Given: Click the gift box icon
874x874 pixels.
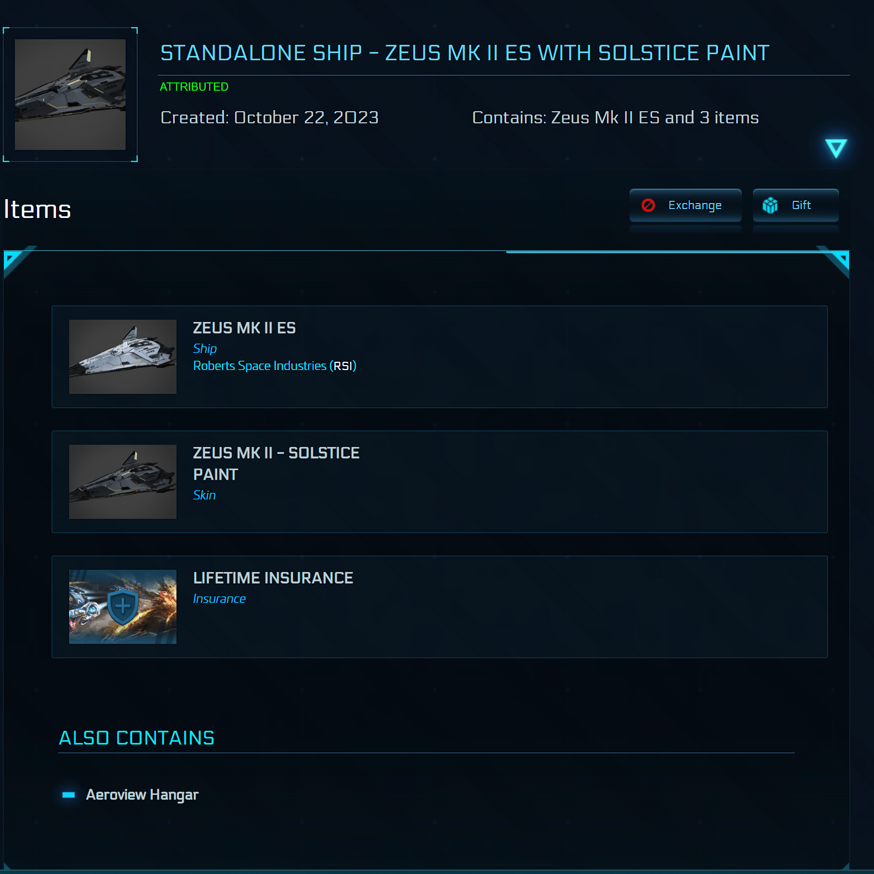Looking at the screenshot, I should (770, 205).
